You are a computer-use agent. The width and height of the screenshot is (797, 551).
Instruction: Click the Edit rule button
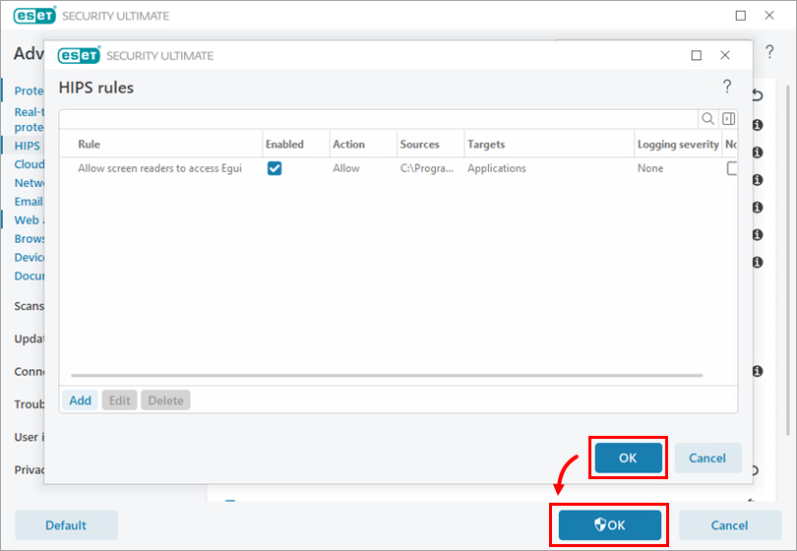coord(119,400)
